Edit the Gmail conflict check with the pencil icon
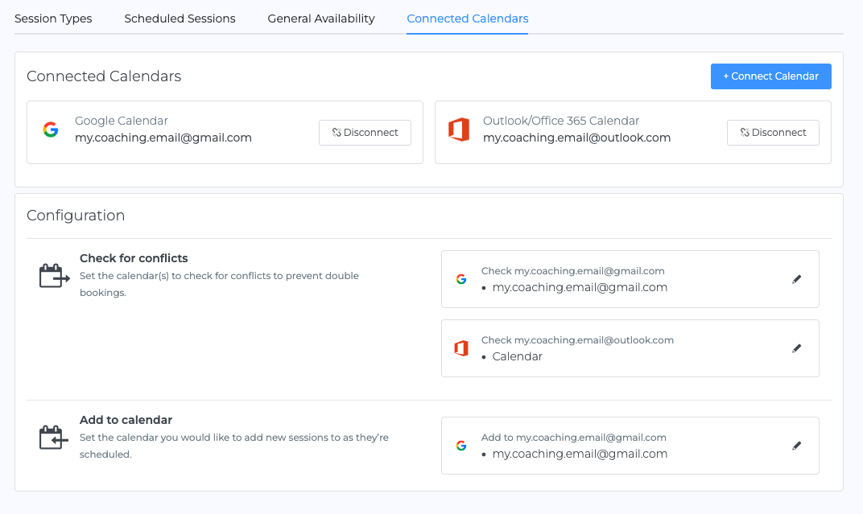 tap(796, 279)
